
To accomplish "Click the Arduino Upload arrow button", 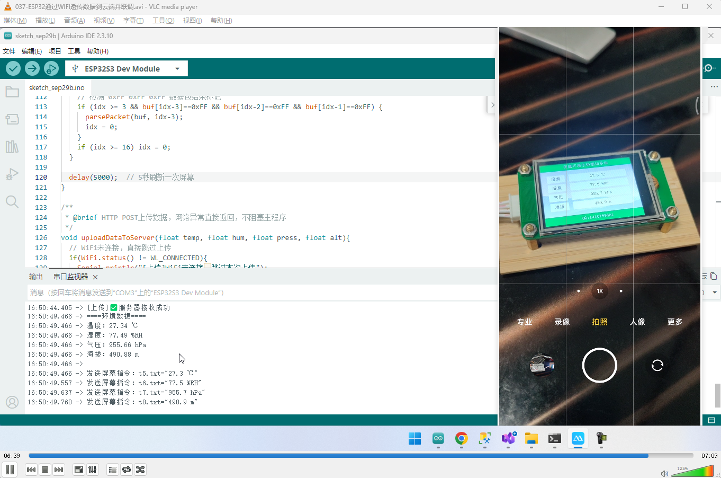I will [32, 68].
